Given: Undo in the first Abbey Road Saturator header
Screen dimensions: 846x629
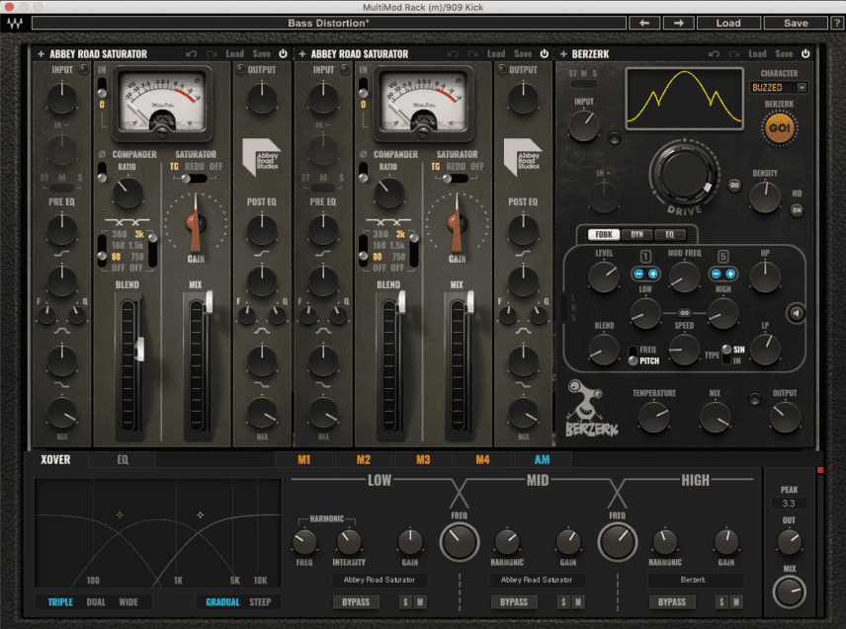Looking at the screenshot, I should pyautogui.click(x=191, y=54).
